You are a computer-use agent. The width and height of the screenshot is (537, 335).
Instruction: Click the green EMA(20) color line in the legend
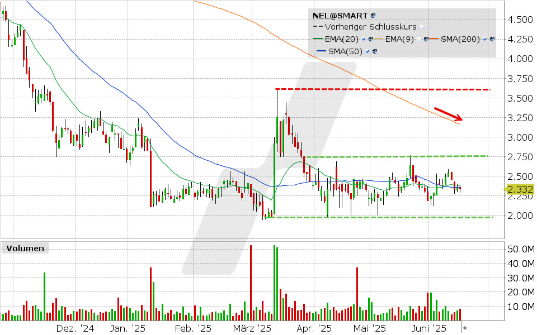pyautogui.click(x=318, y=39)
